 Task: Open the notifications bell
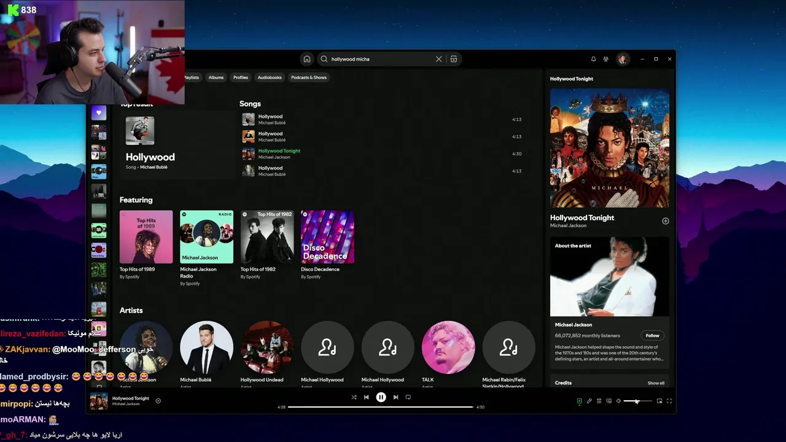point(593,59)
